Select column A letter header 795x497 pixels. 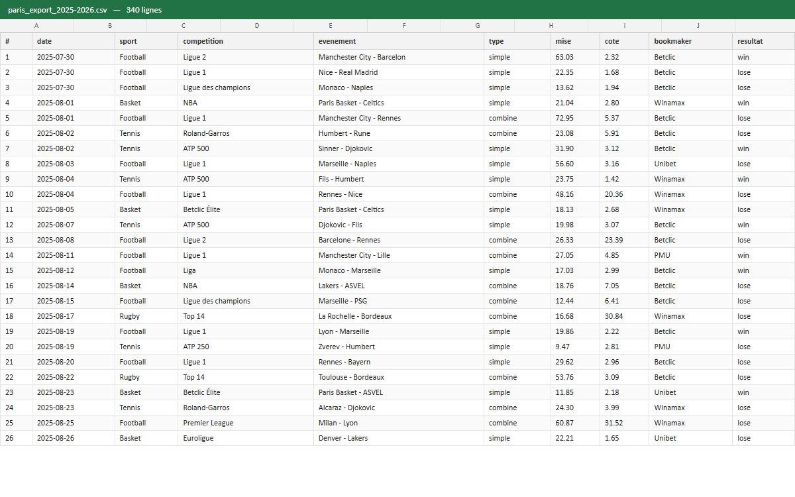coord(36,26)
